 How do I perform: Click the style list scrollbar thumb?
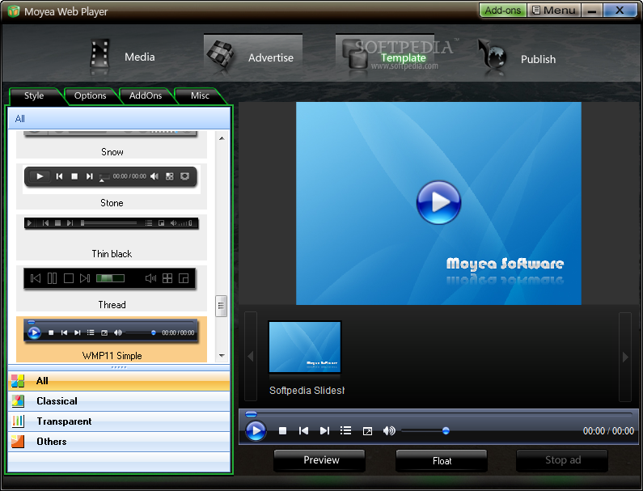click(221, 306)
